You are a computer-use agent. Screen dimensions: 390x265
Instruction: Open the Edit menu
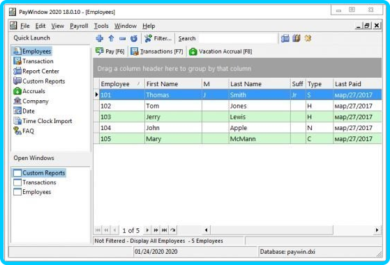(x=40, y=26)
